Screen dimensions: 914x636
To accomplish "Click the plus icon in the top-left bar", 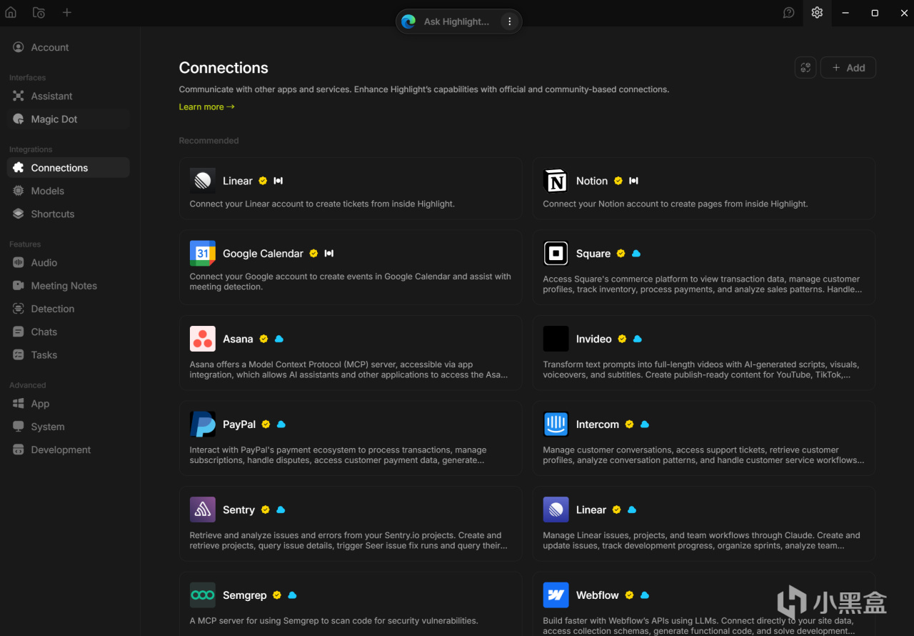I will [66, 12].
